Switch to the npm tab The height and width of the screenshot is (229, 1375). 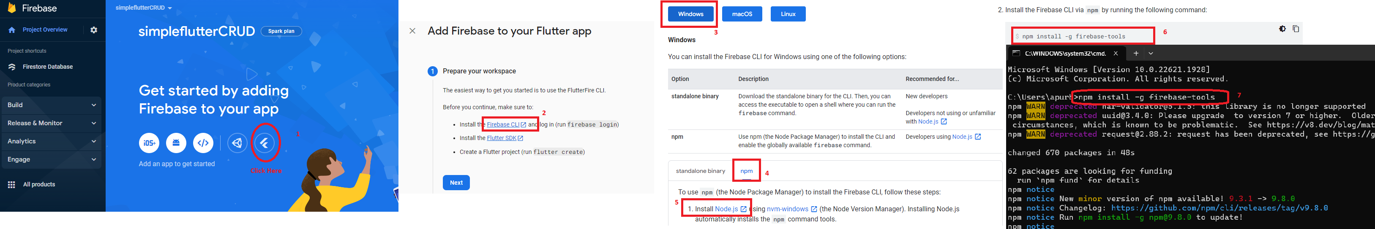point(746,171)
